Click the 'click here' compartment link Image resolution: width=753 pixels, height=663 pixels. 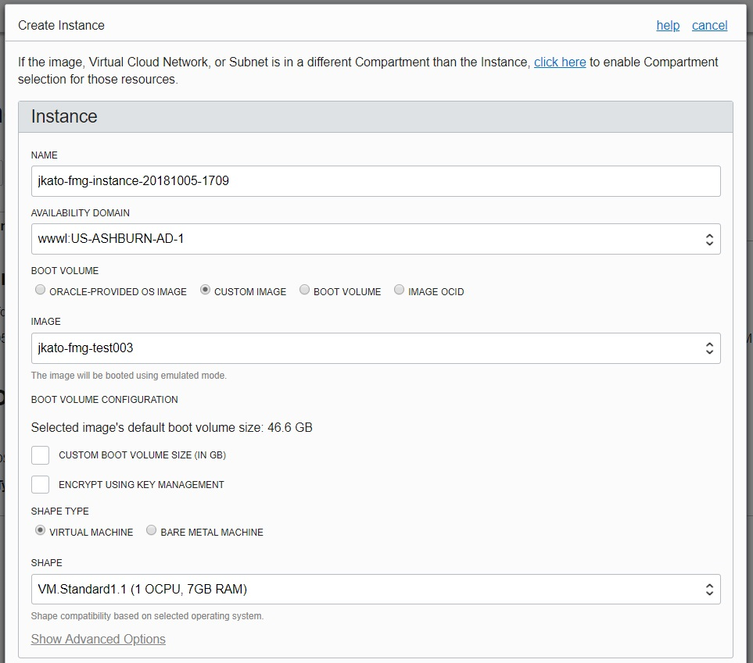(x=560, y=62)
